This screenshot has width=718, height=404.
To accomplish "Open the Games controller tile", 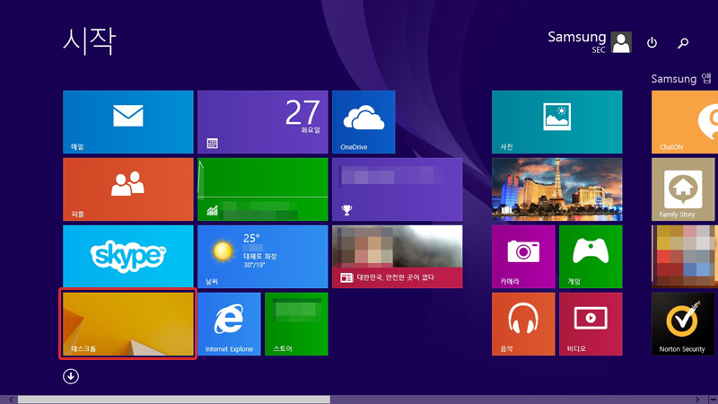I will pos(591,257).
